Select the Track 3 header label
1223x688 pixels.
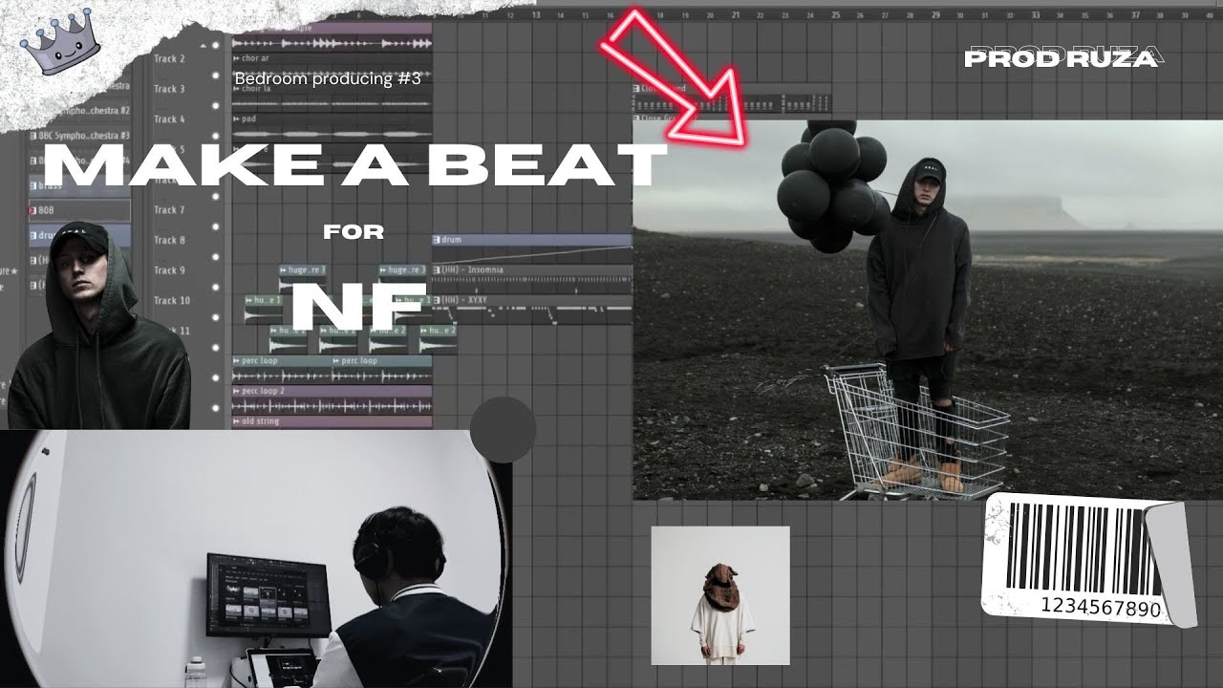click(x=170, y=89)
